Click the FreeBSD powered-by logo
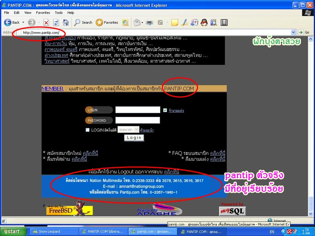Screen dimensions: 315x236 coord(68,208)
